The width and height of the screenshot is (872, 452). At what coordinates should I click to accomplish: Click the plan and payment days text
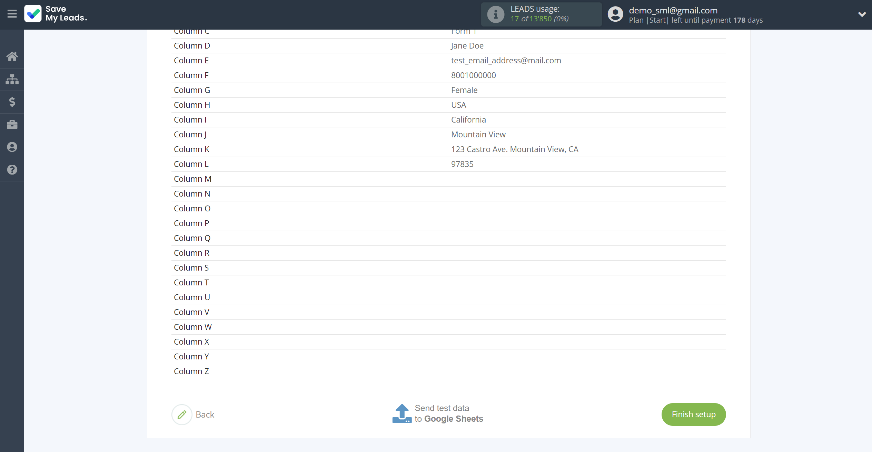[x=696, y=20]
